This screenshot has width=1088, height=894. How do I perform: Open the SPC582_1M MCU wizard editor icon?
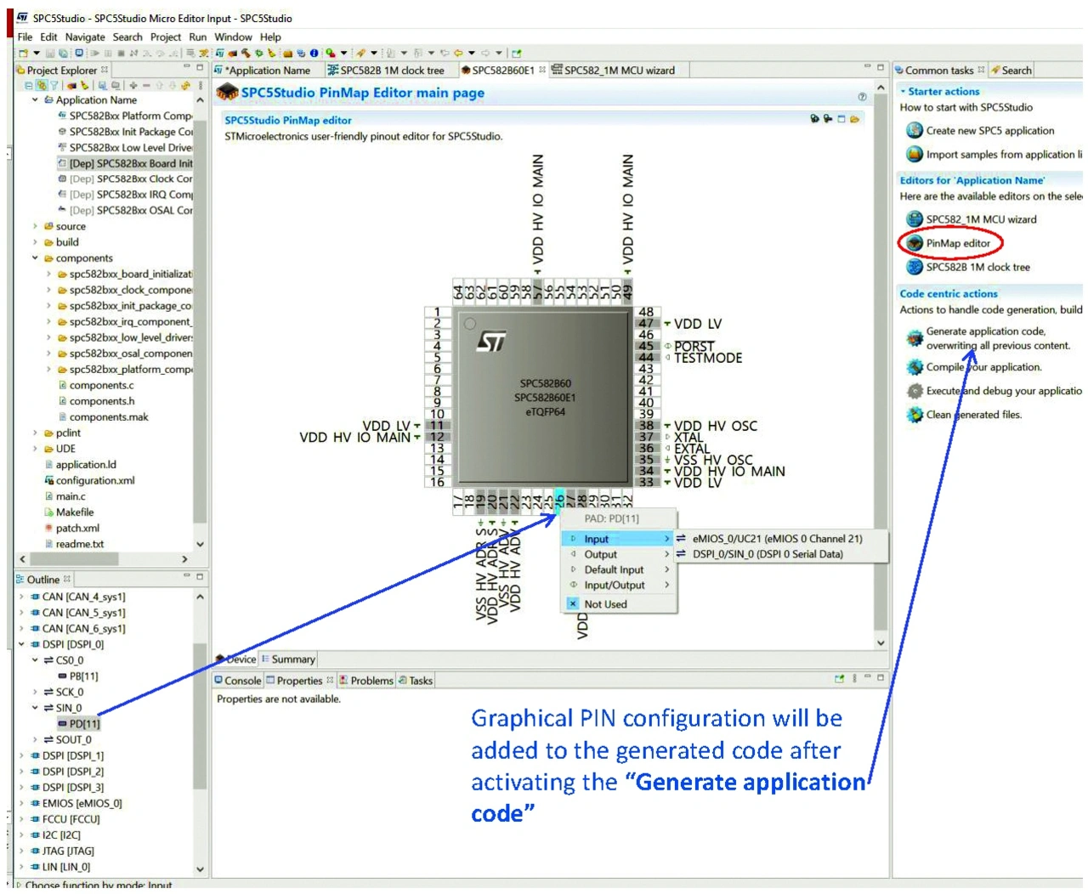[x=915, y=219]
